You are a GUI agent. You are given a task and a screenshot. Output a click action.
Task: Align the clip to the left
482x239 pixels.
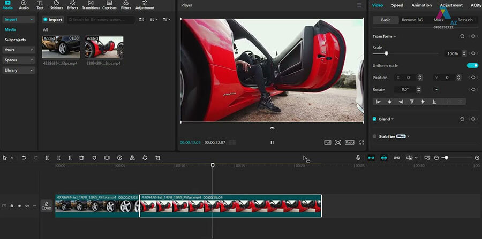tap(379, 102)
